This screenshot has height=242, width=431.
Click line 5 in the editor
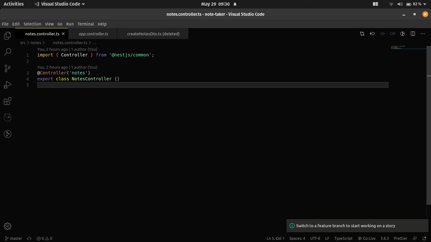coord(95,85)
